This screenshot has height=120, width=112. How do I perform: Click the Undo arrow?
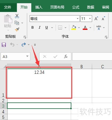pyautogui.click(x=12, y=45)
